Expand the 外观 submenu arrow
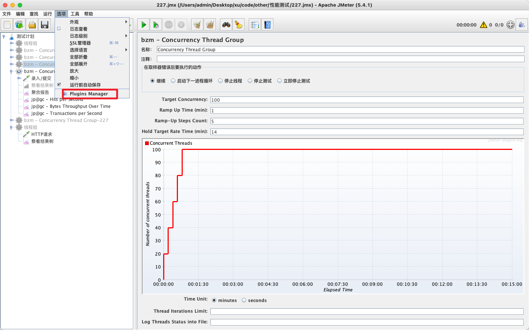 click(x=126, y=22)
